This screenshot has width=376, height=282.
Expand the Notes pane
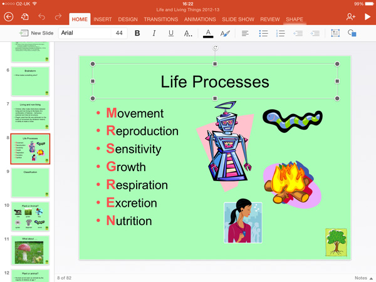pos(363,278)
